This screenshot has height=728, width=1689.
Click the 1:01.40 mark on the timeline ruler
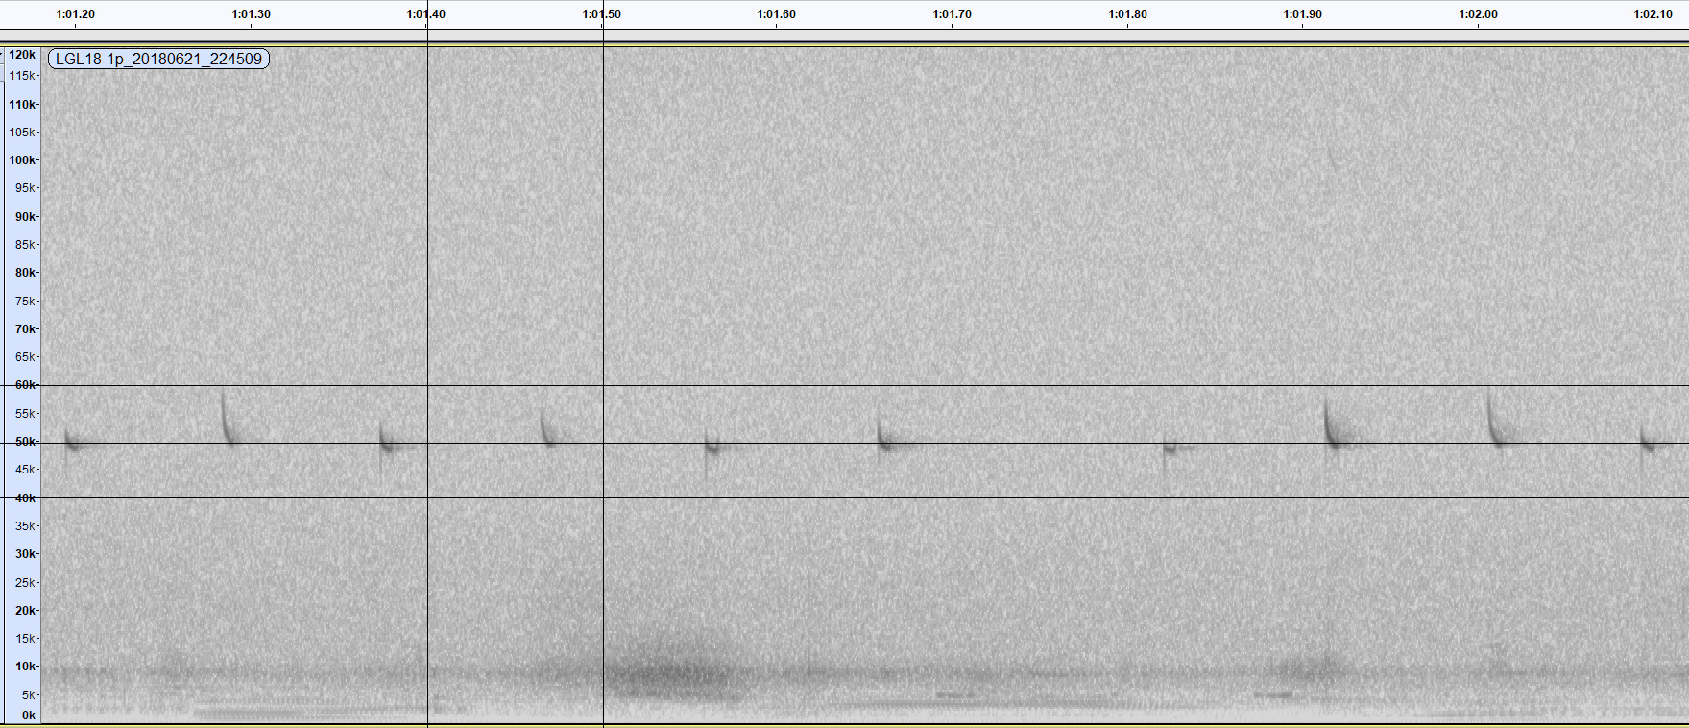(425, 14)
